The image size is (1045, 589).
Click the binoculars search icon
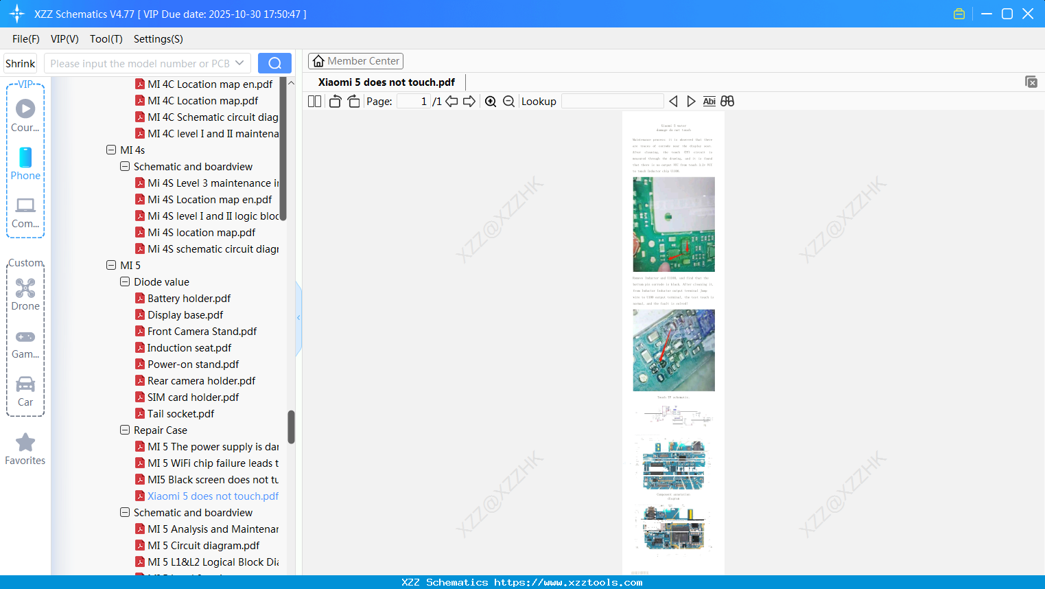coord(727,102)
